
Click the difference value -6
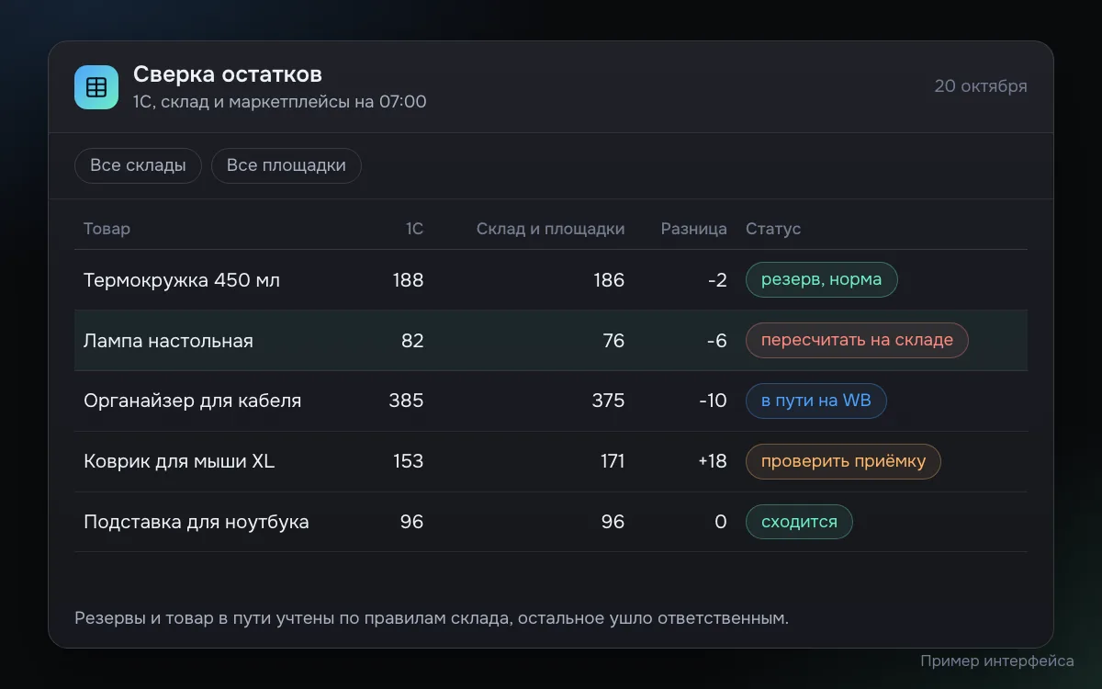pos(716,341)
